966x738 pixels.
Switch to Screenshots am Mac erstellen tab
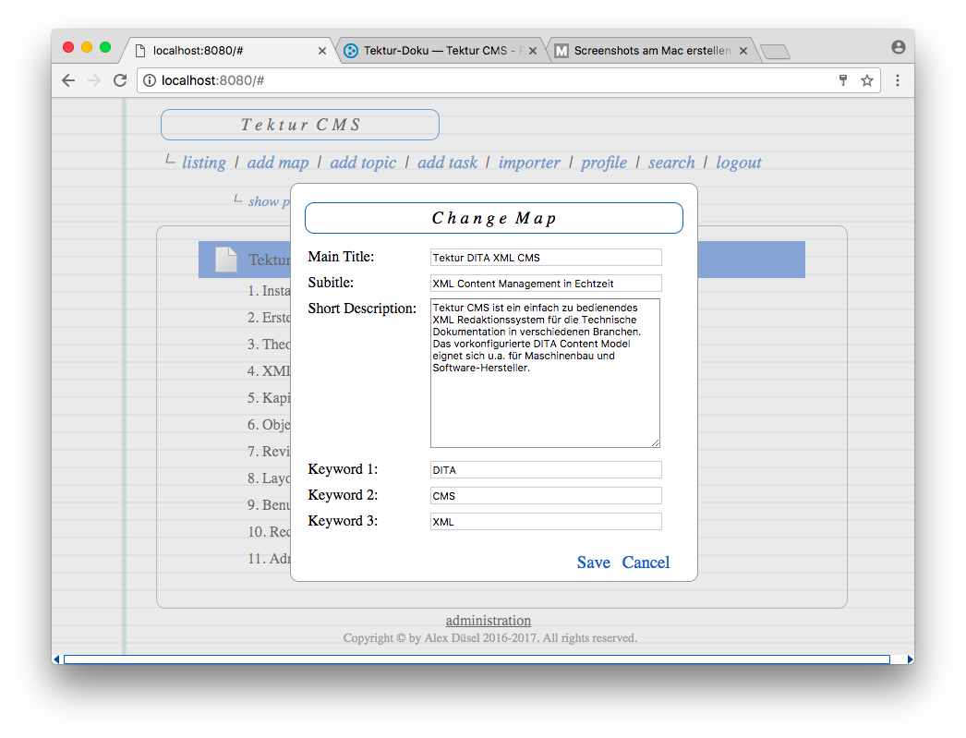[x=651, y=51]
